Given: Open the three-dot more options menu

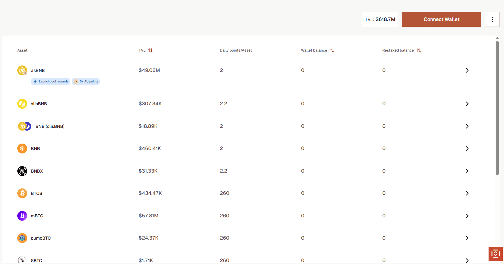Looking at the screenshot, I should click(x=492, y=19).
